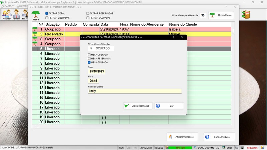Image resolution: width=267 pixels, height=150 pixels.
Task: Close the Consultar/Alterar mesa dialog
Action: tap(182, 37)
